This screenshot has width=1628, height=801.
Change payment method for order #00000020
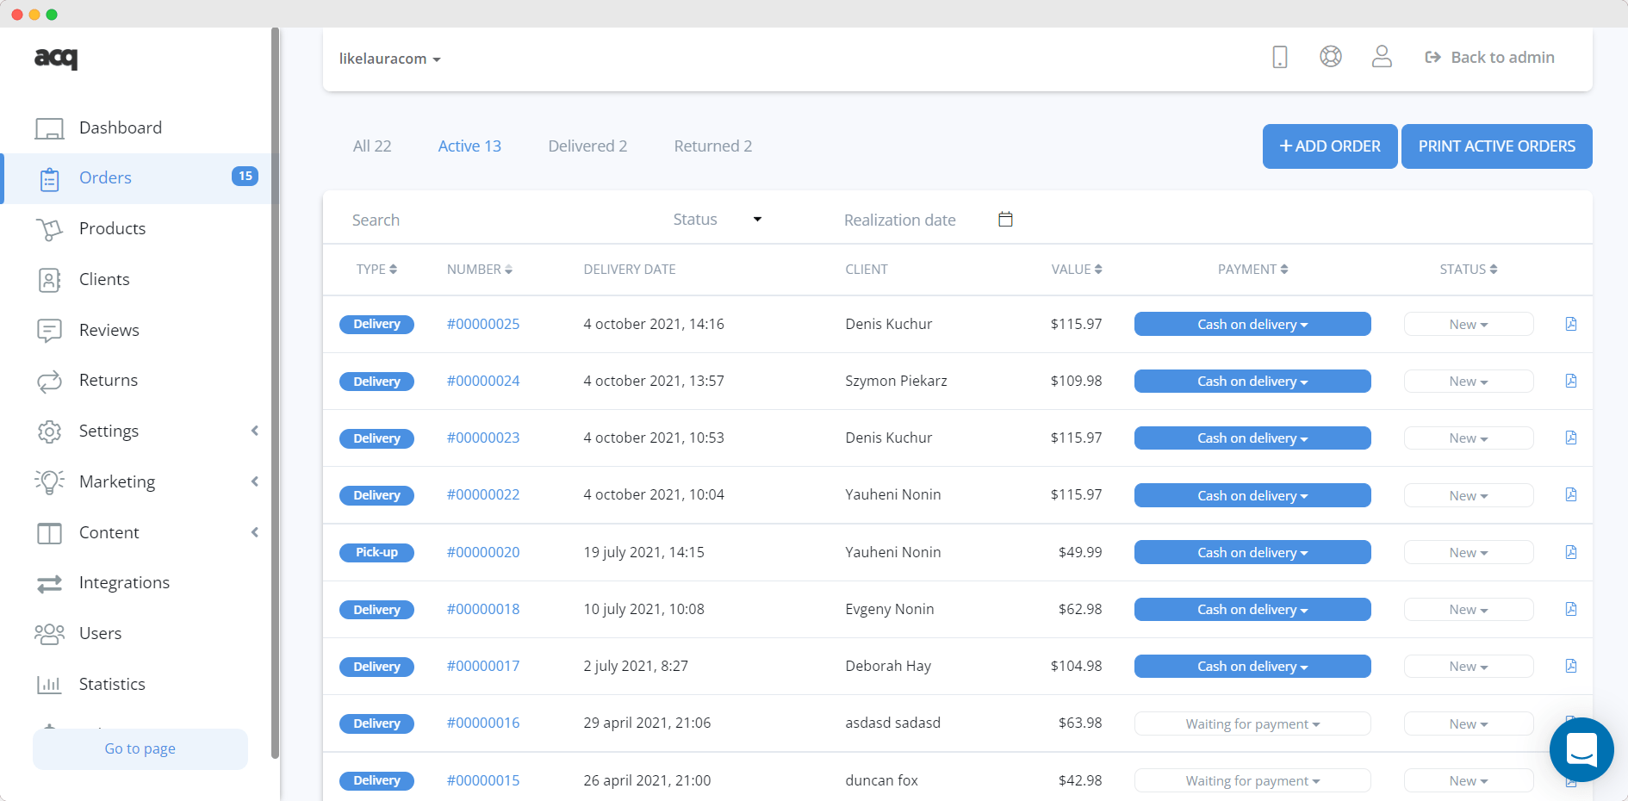(x=1252, y=552)
